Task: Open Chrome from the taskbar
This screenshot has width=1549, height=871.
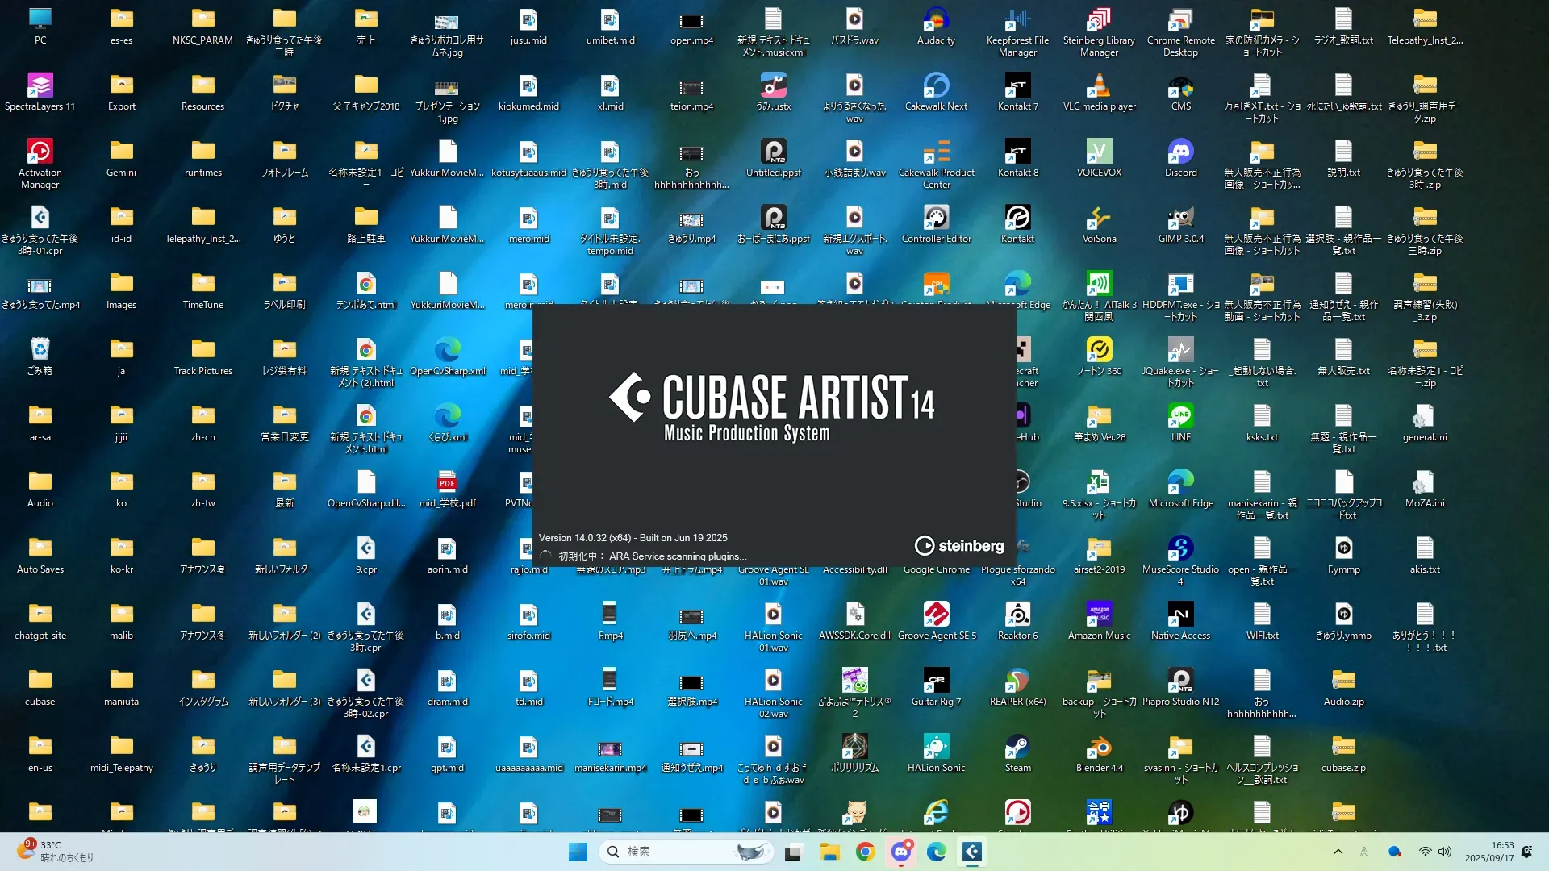Action: click(x=866, y=852)
